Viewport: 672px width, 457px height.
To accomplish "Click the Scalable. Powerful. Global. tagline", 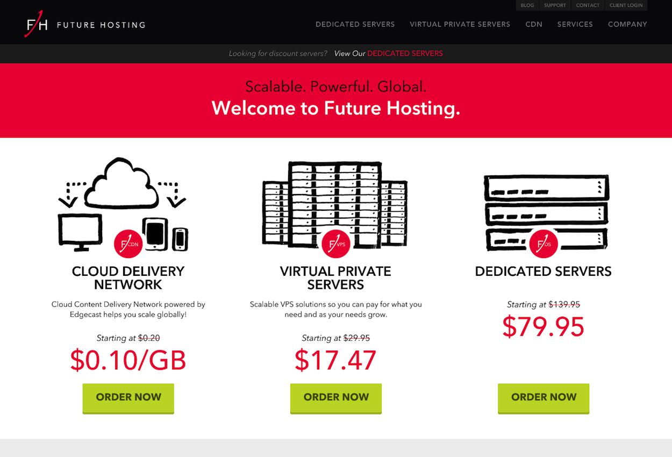I will 336,86.
